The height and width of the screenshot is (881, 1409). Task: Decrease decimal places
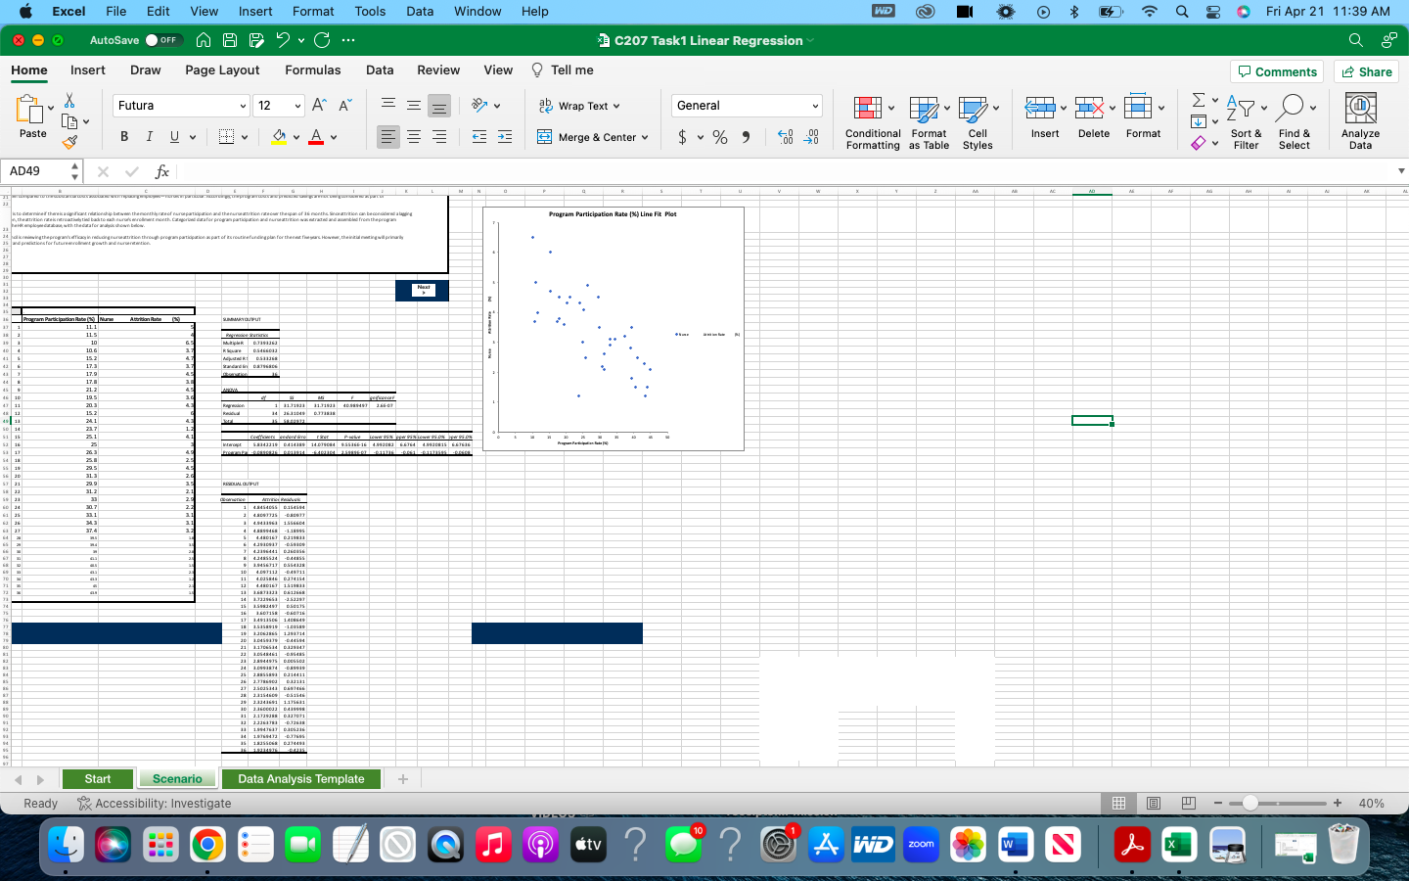click(x=811, y=138)
